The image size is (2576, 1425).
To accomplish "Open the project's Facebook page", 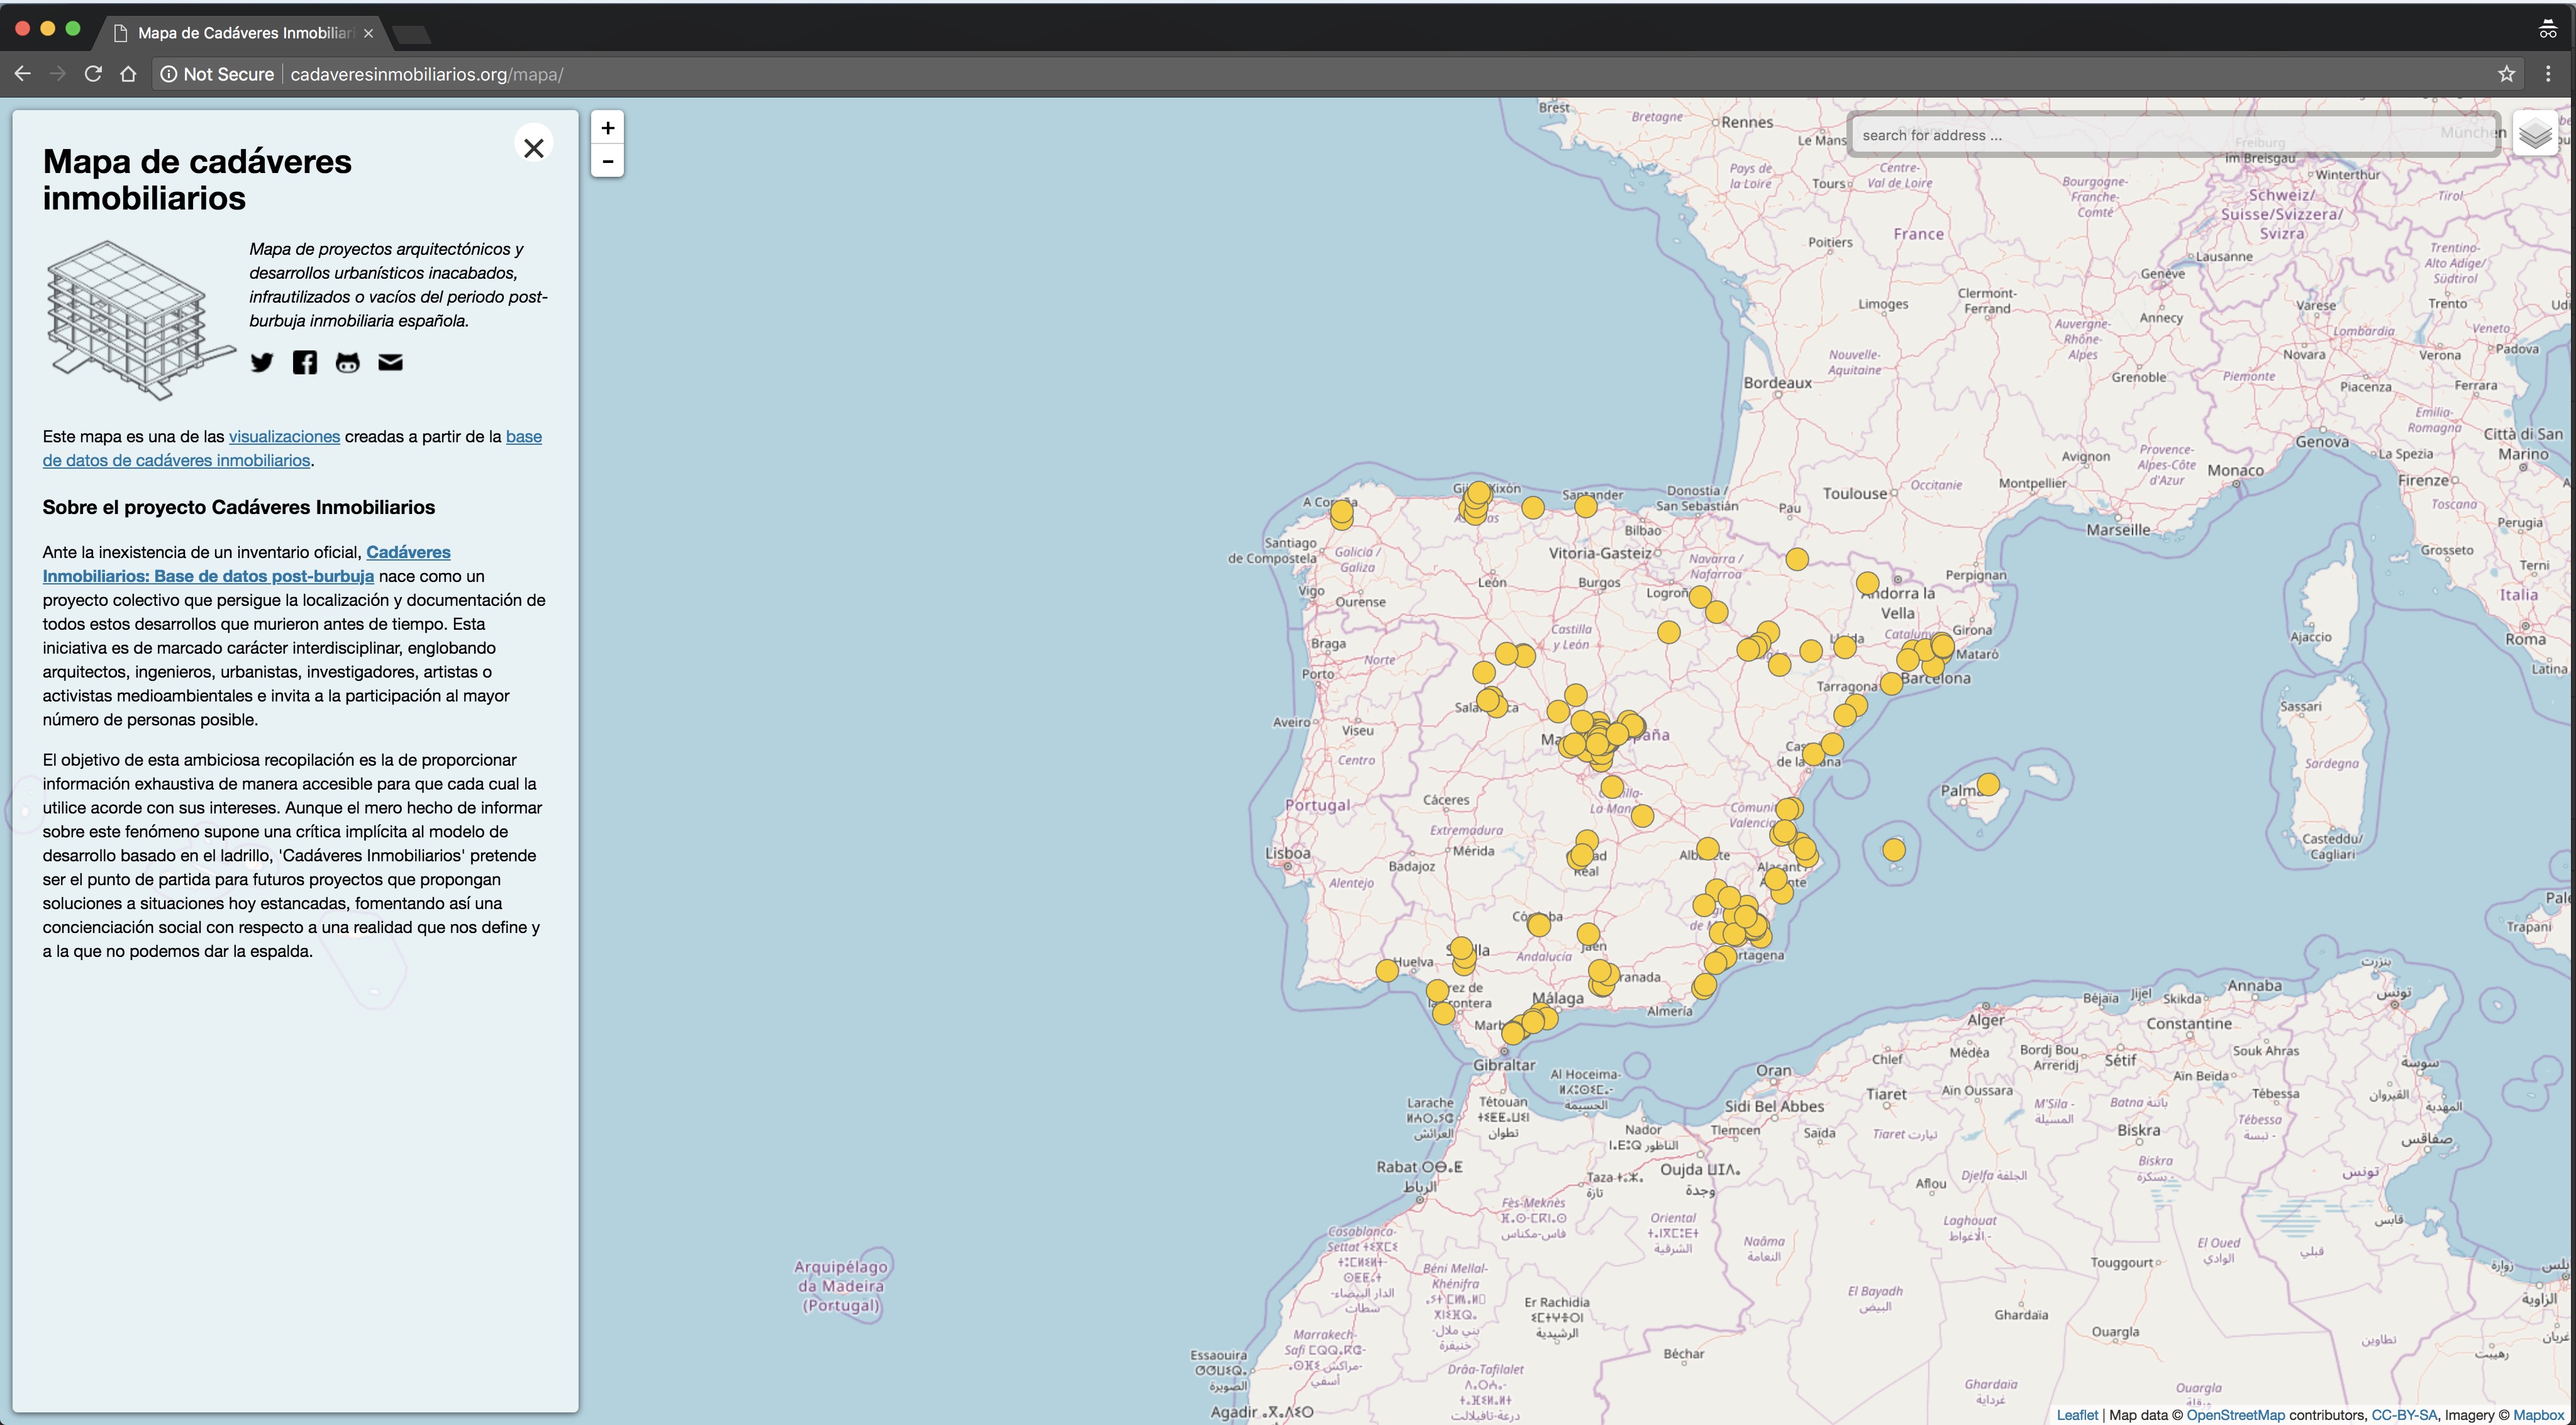I will (x=305, y=362).
